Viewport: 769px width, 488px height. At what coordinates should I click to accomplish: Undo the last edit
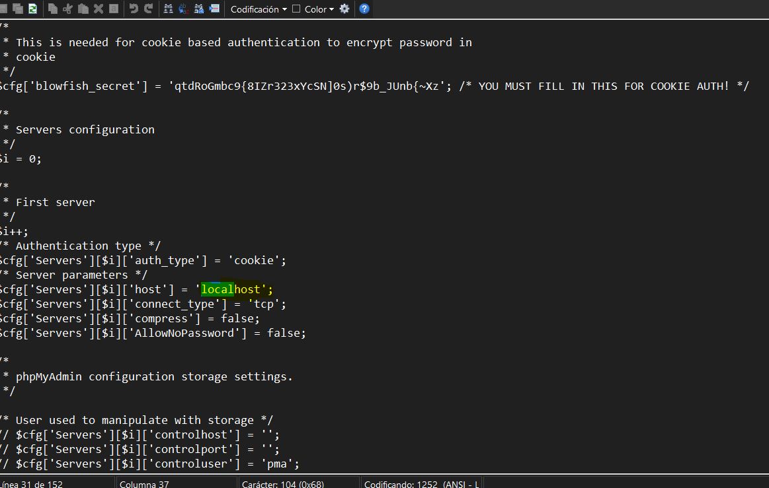coord(134,9)
